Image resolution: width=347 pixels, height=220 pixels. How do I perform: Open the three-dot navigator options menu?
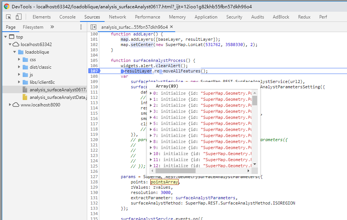(x=81, y=27)
